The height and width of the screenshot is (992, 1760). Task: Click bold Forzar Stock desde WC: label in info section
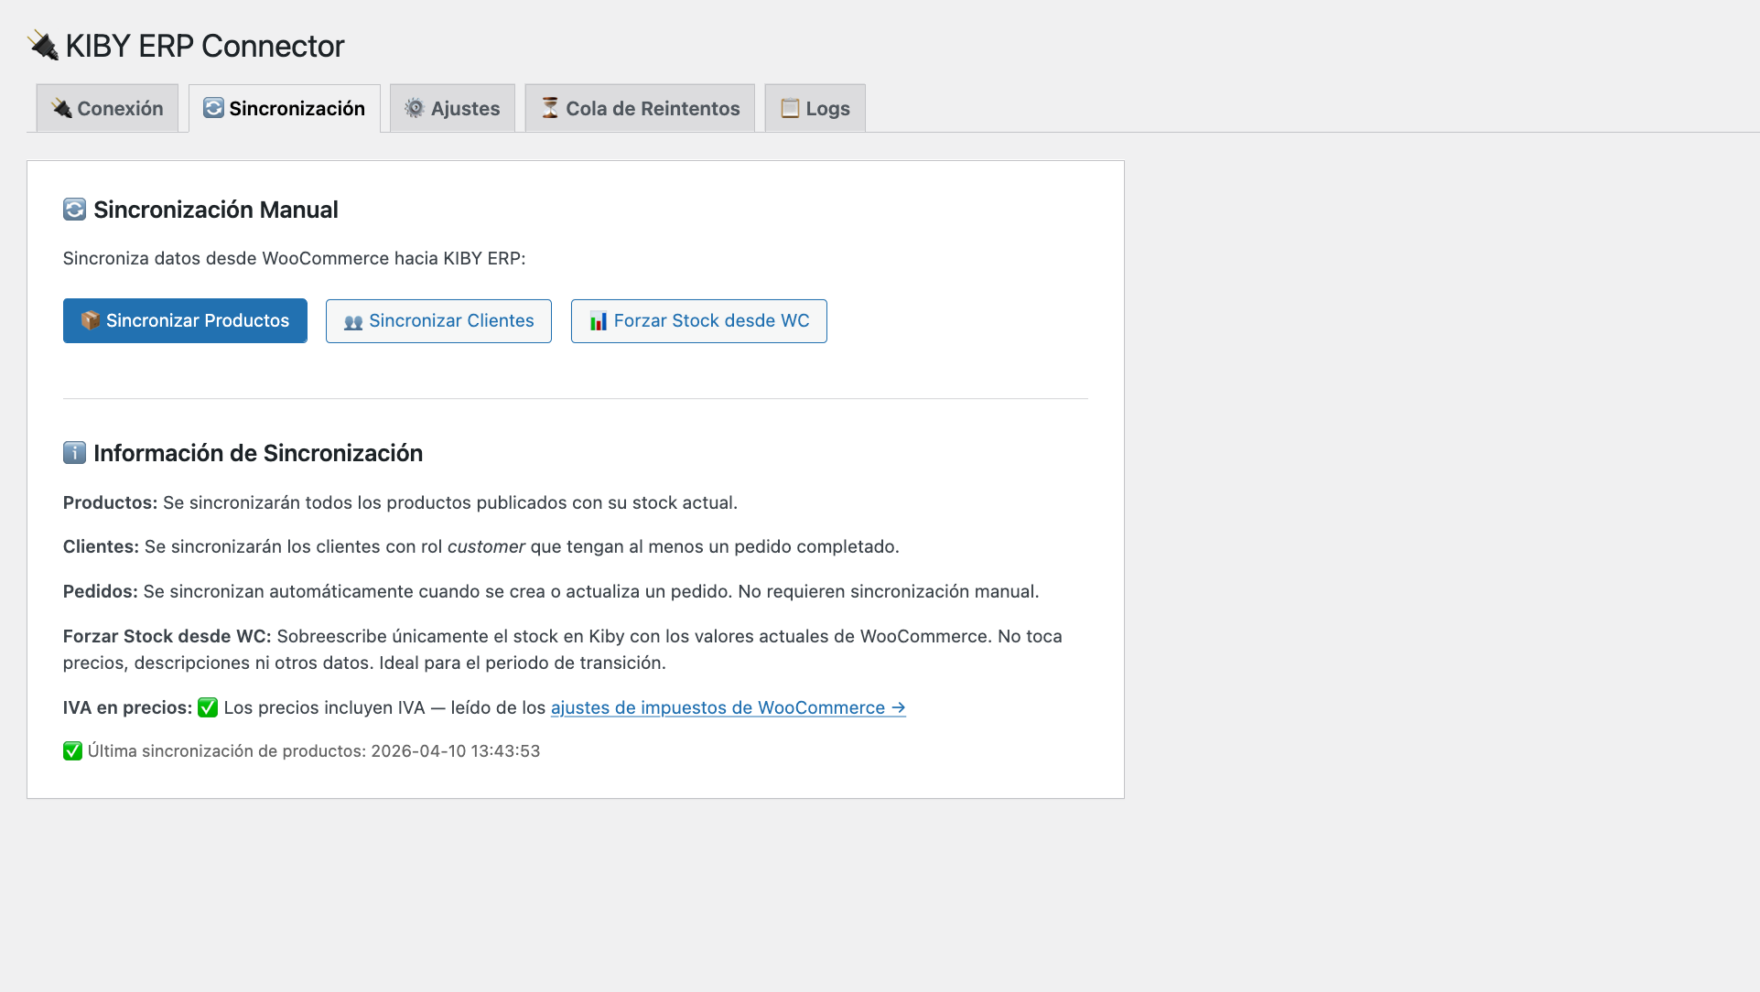pyautogui.click(x=167, y=636)
